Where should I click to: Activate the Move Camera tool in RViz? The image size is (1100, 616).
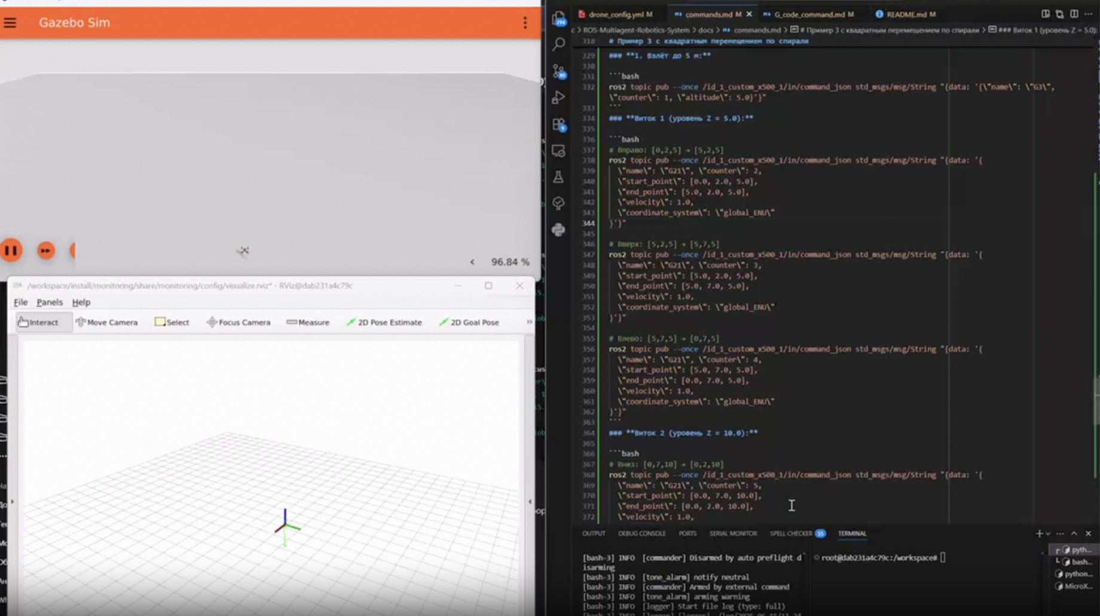(x=107, y=322)
